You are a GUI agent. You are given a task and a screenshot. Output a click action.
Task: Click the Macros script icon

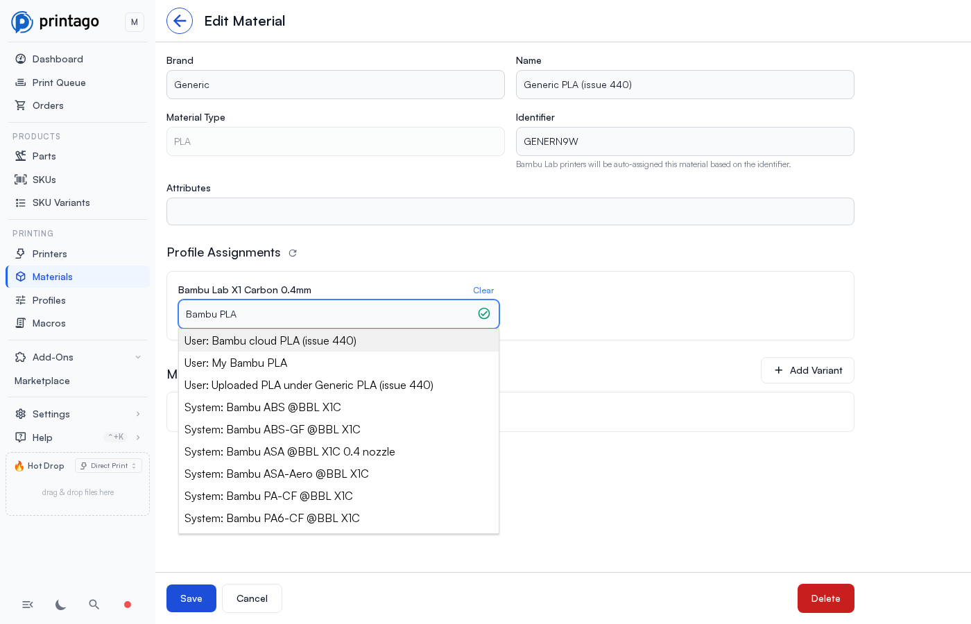pos(21,323)
